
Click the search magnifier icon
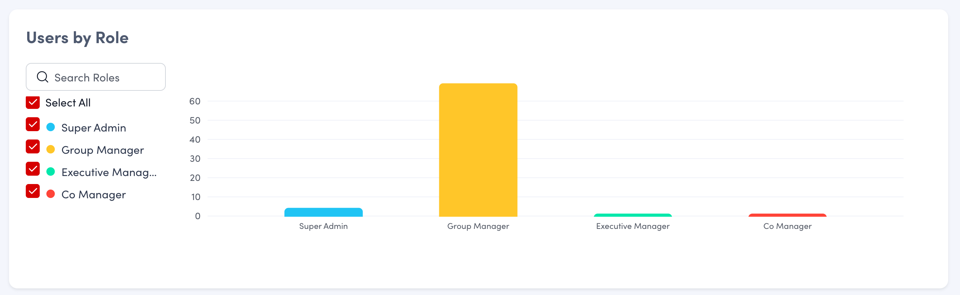click(x=42, y=77)
